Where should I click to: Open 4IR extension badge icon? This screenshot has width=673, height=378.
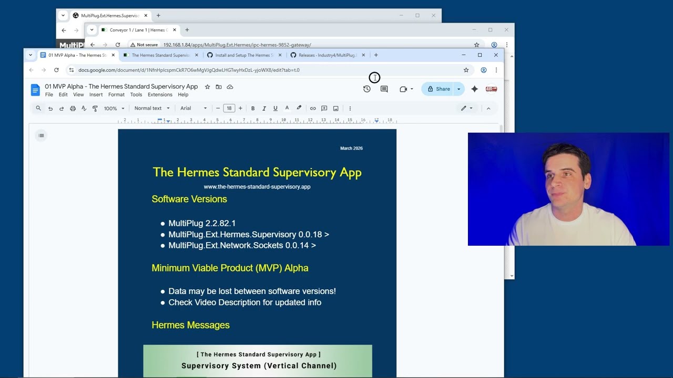click(492, 89)
